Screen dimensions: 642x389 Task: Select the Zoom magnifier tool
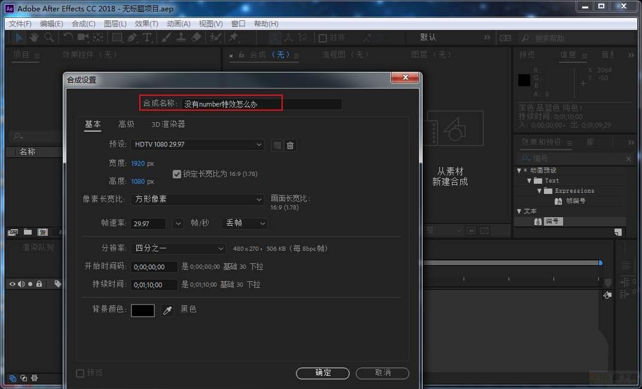(49, 38)
